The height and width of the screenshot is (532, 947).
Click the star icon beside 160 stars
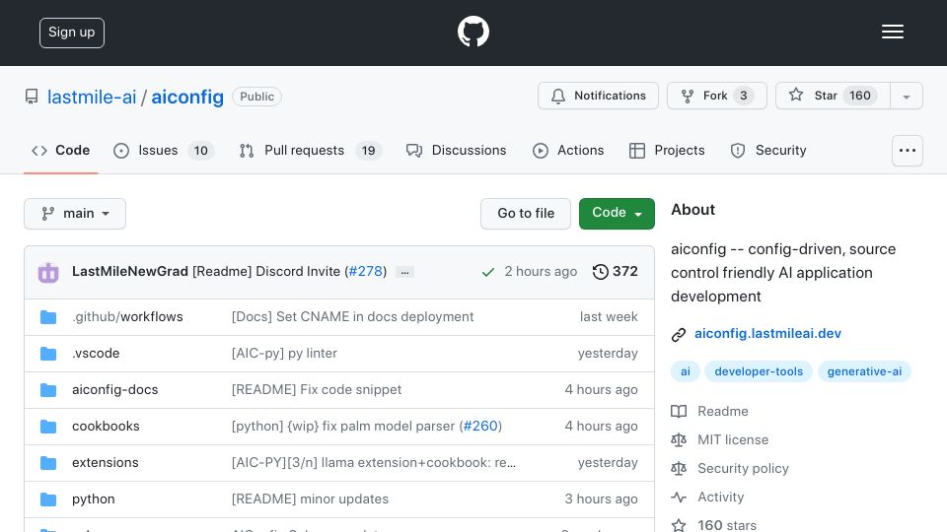pos(679,525)
